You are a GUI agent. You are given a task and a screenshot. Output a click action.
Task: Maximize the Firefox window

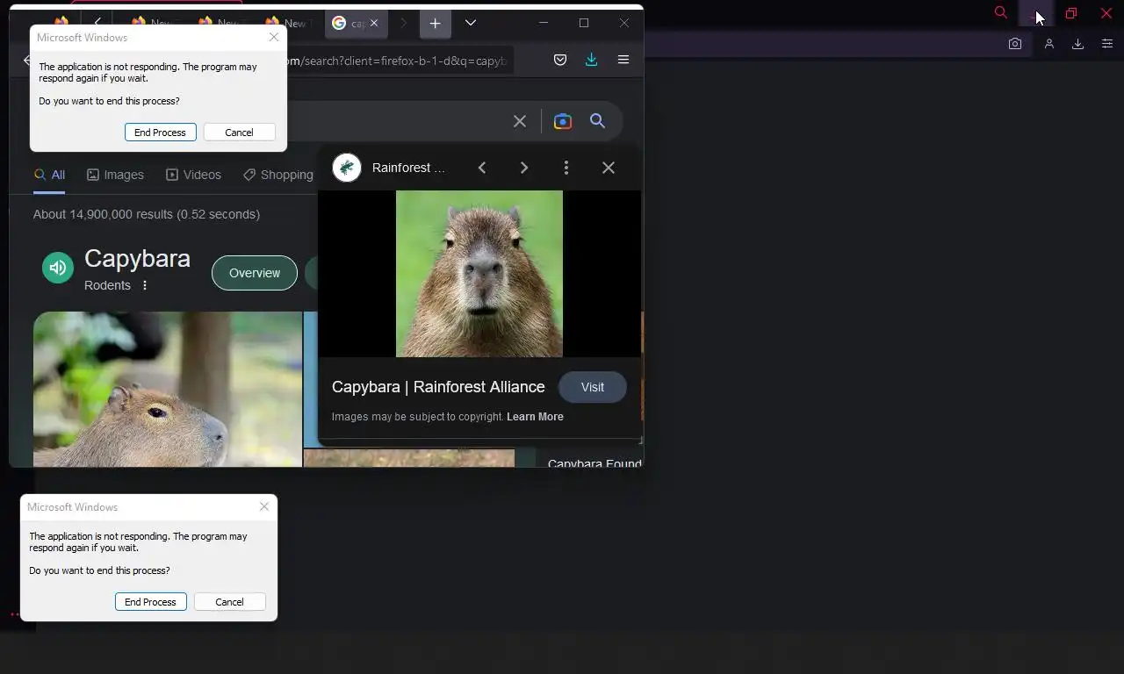(x=584, y=23)
